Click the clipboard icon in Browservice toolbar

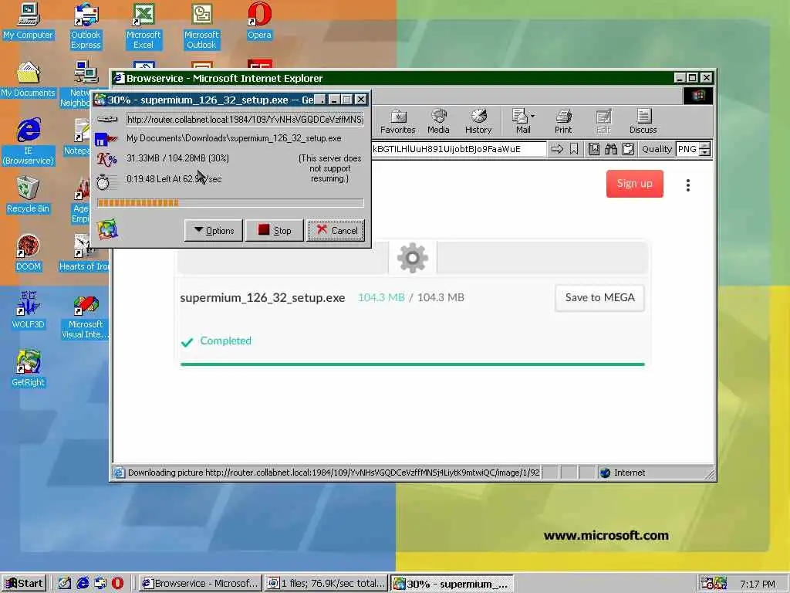point(628,149)
